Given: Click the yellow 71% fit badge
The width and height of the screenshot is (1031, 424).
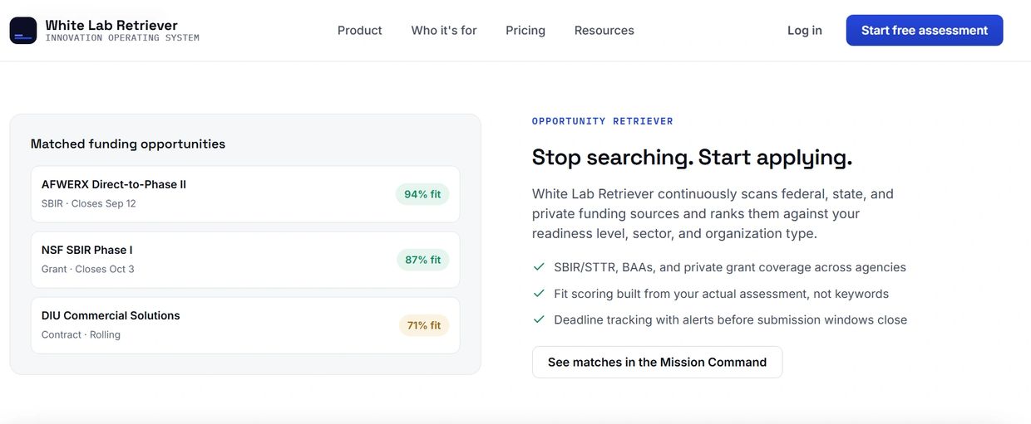Looking at the screenshot, I should [424, 325].
